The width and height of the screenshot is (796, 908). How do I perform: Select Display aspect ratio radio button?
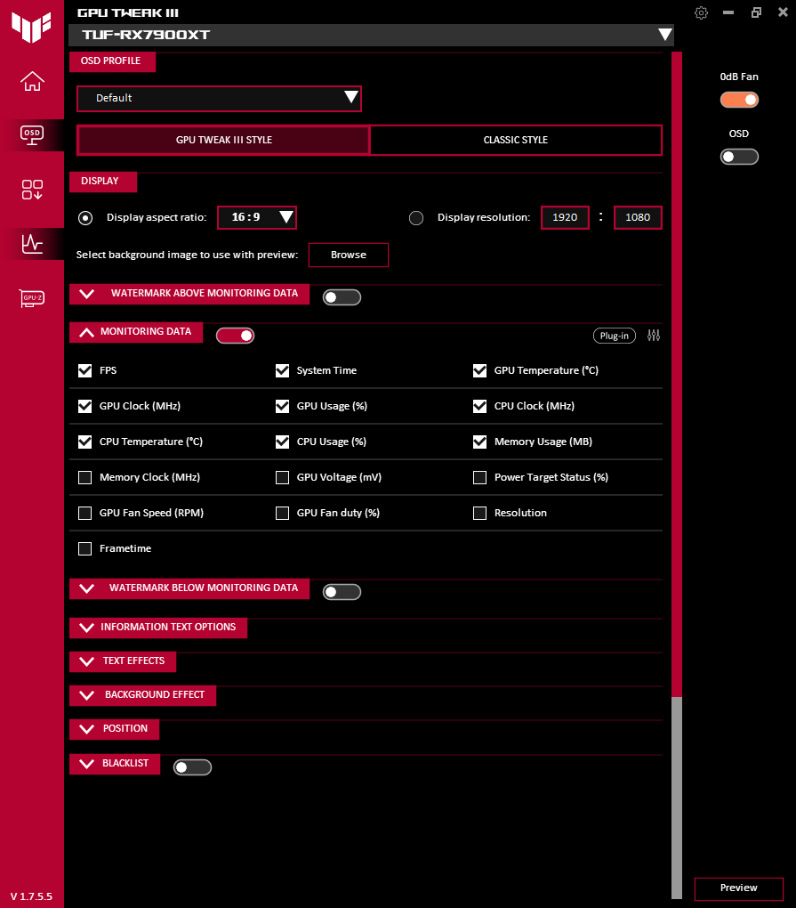coord(85,218)
